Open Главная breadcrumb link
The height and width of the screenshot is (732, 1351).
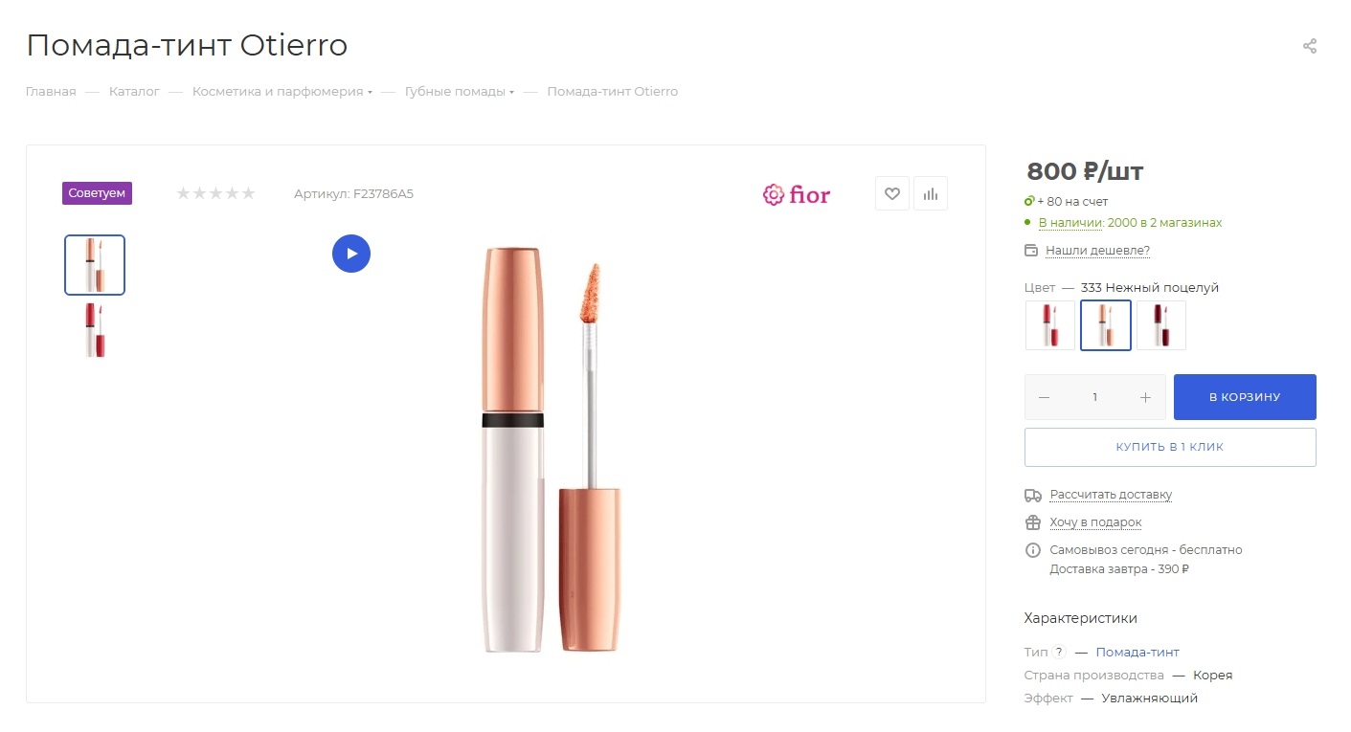click(x=51, y=92)
